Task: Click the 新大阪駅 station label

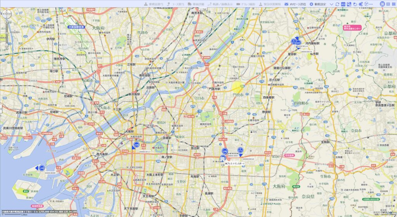Action: click(134, 94)
